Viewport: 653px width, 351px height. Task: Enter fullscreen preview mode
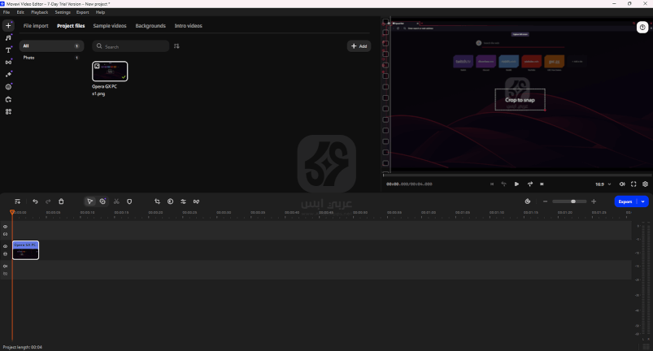click(x=633, y=184)
